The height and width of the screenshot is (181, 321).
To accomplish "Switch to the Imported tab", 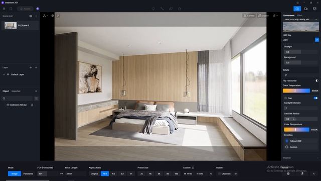I will tap(16, 91).
